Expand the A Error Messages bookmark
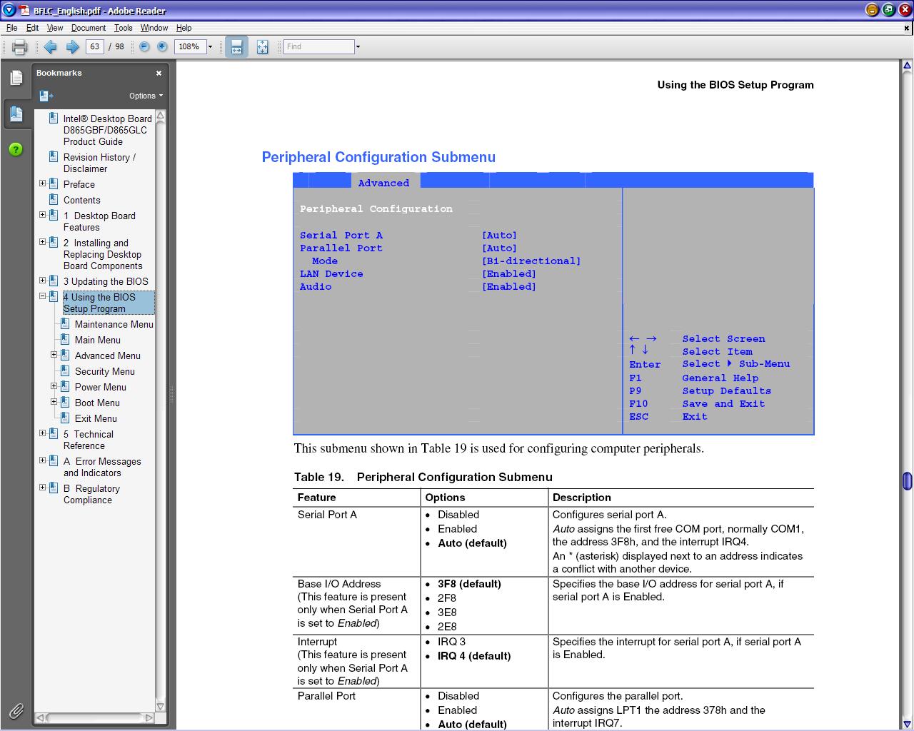The height and width of the screenshot is (731, 914). pos(42,460)
